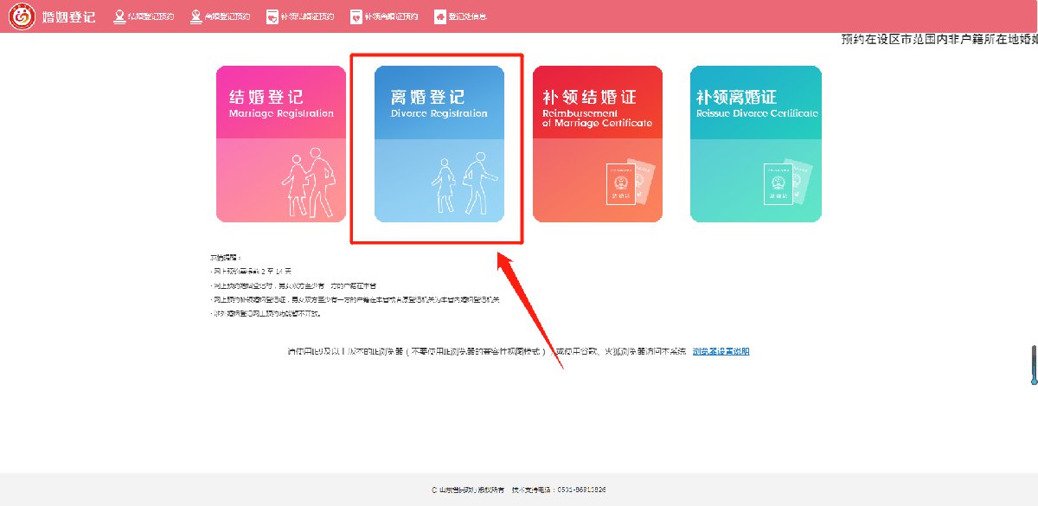
Task: Click the scrolling notice text 预约在设区市范围内
Action: (939, 40)
